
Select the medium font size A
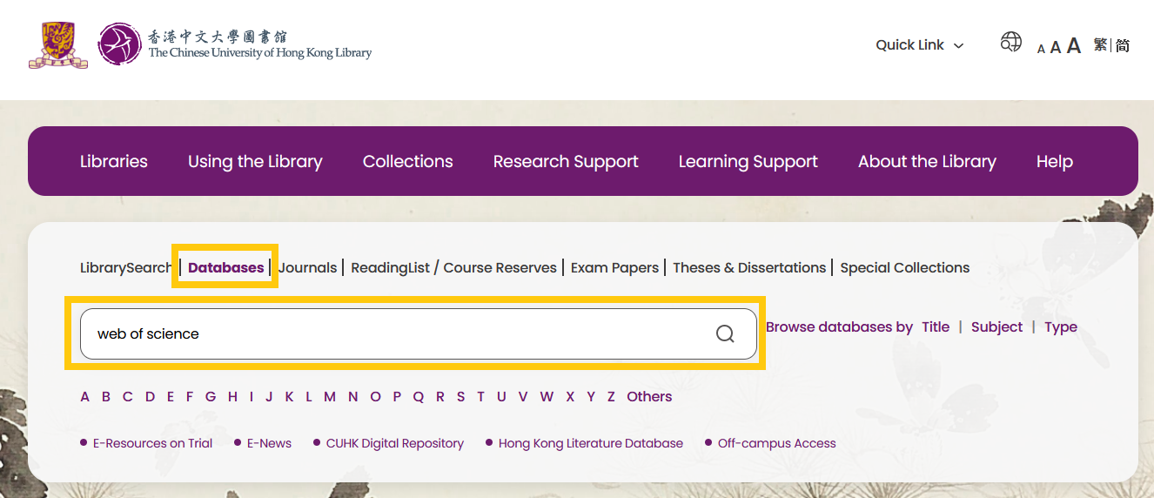(1056, 47)
